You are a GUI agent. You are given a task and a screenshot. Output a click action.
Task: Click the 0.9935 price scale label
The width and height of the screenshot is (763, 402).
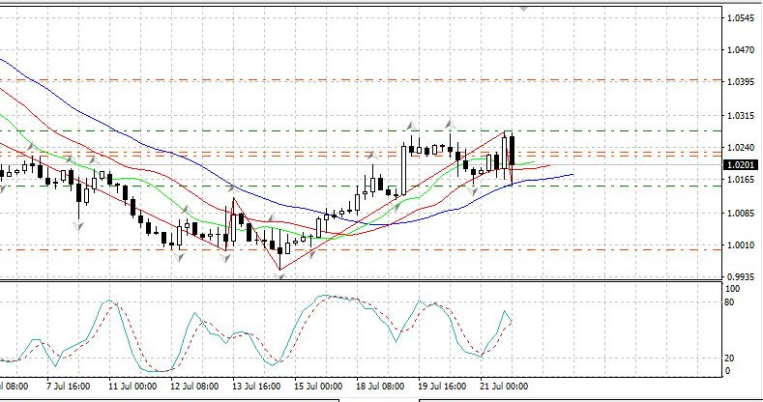(x=740, y=274)
